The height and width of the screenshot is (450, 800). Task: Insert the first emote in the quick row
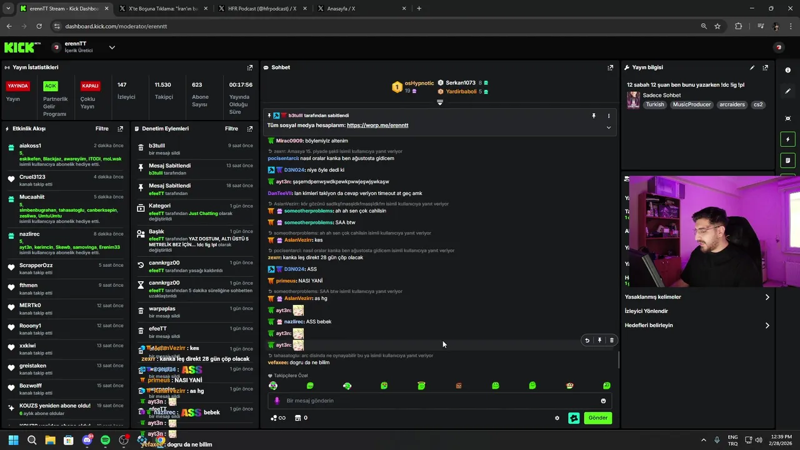[273, 386]
